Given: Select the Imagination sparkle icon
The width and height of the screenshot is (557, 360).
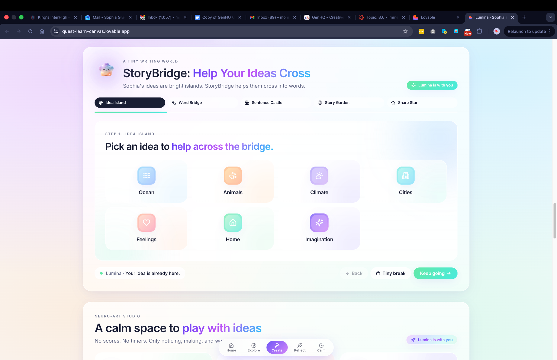Looking at the screenshot, I should (319, 222).
